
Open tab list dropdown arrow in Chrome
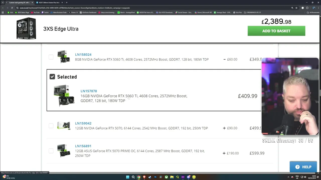pos(3,2)
